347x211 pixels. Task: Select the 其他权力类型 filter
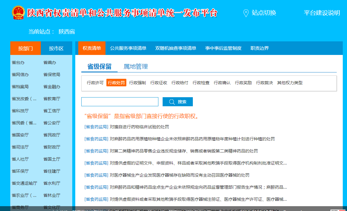290,83
